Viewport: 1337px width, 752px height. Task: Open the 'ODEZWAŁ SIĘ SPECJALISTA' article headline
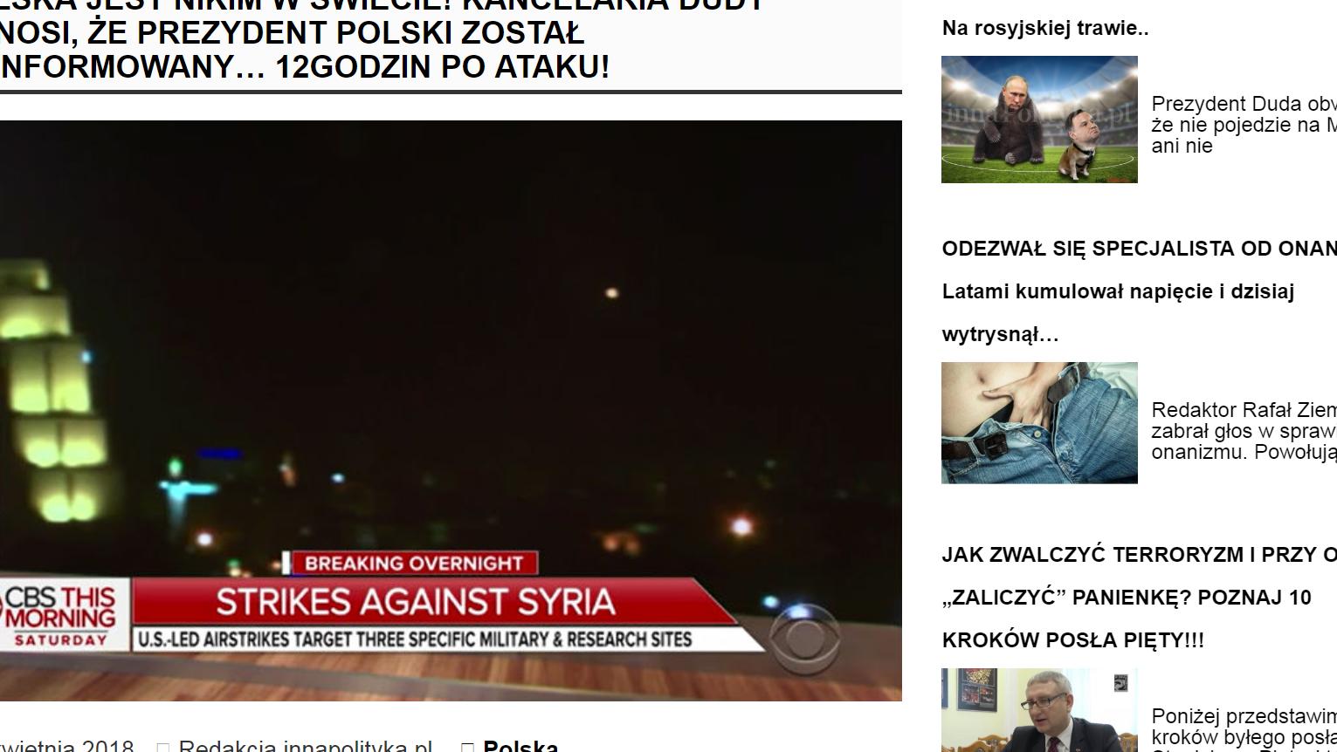coord(1139,291)
